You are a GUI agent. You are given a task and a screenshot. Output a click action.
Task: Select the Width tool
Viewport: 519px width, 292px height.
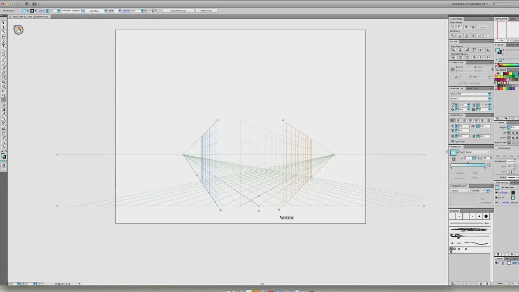click(4, 86)
